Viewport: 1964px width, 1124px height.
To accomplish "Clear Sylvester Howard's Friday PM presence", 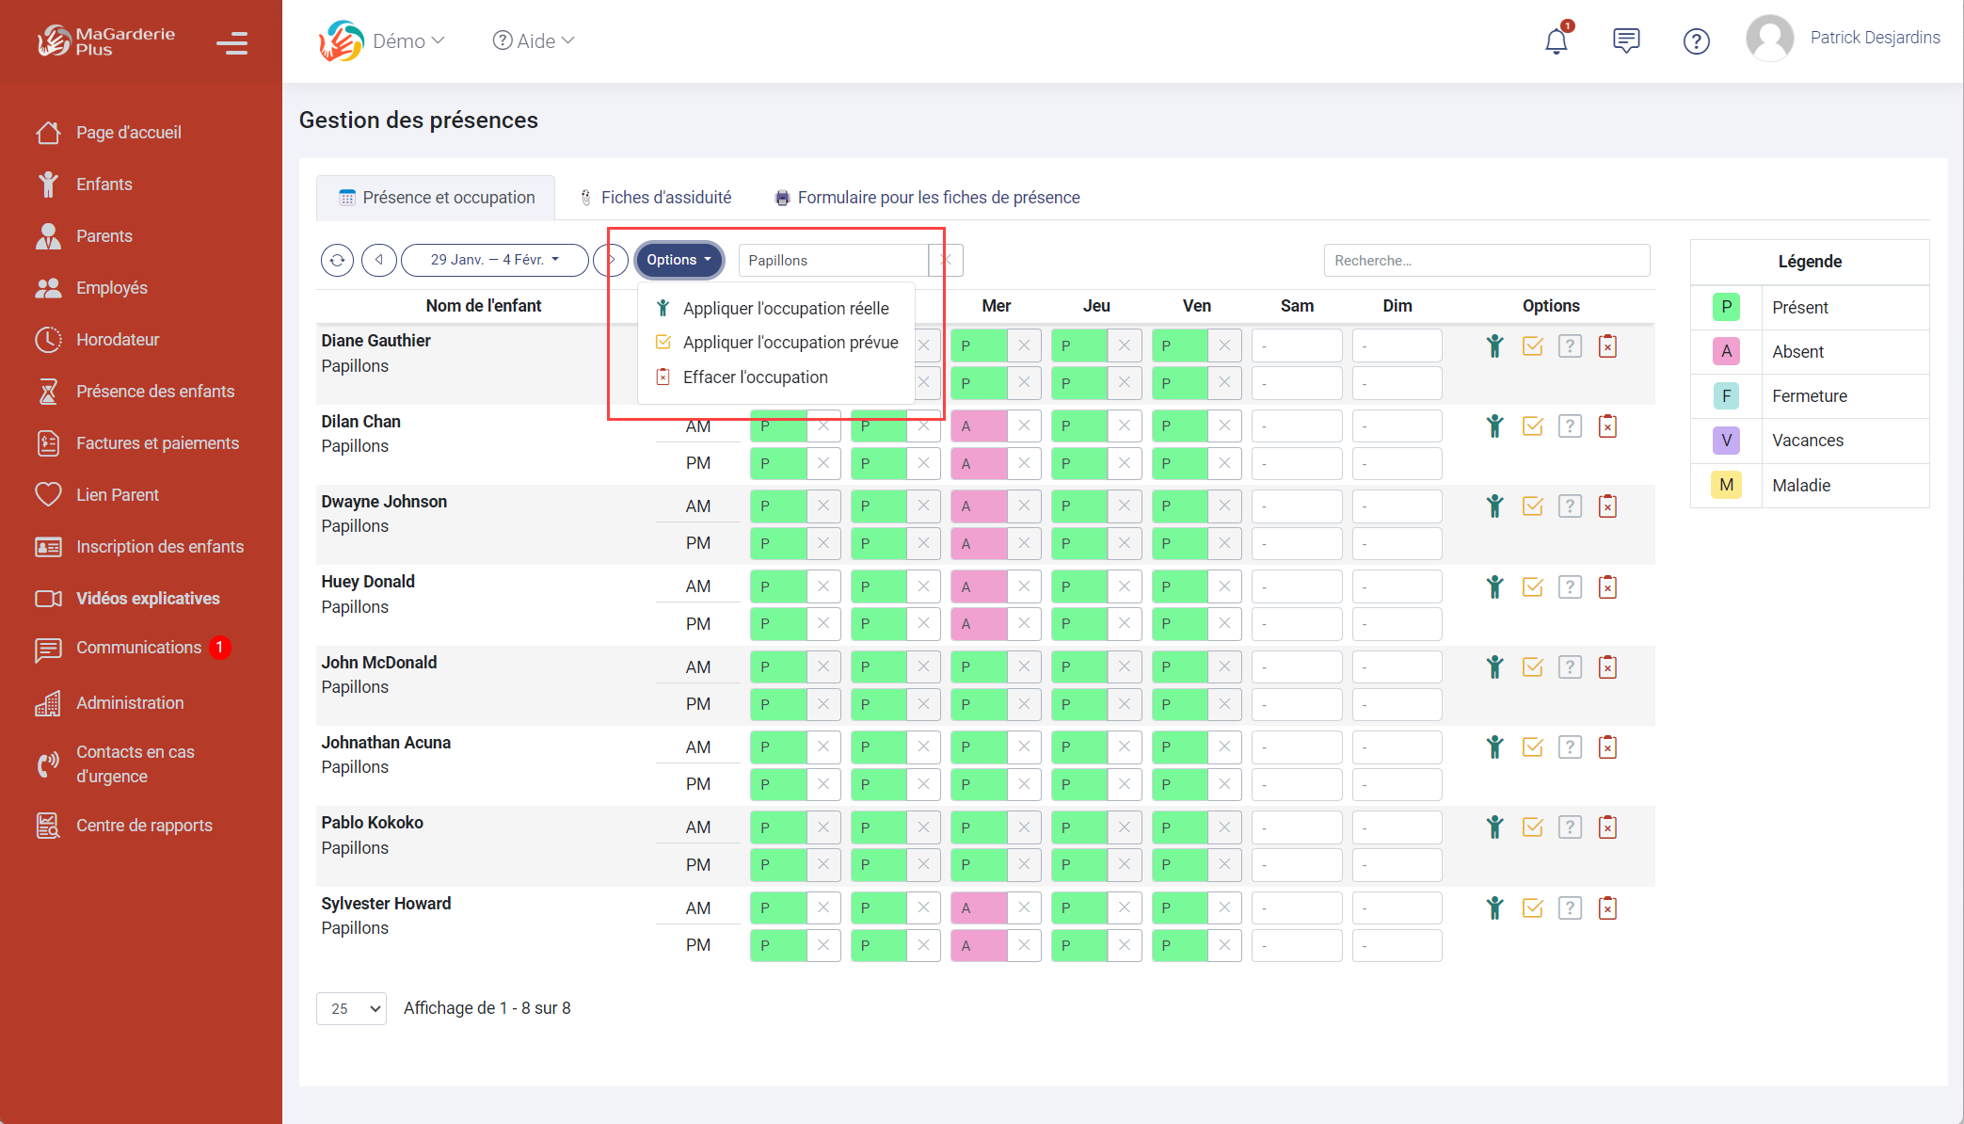I will [1224, 945].
